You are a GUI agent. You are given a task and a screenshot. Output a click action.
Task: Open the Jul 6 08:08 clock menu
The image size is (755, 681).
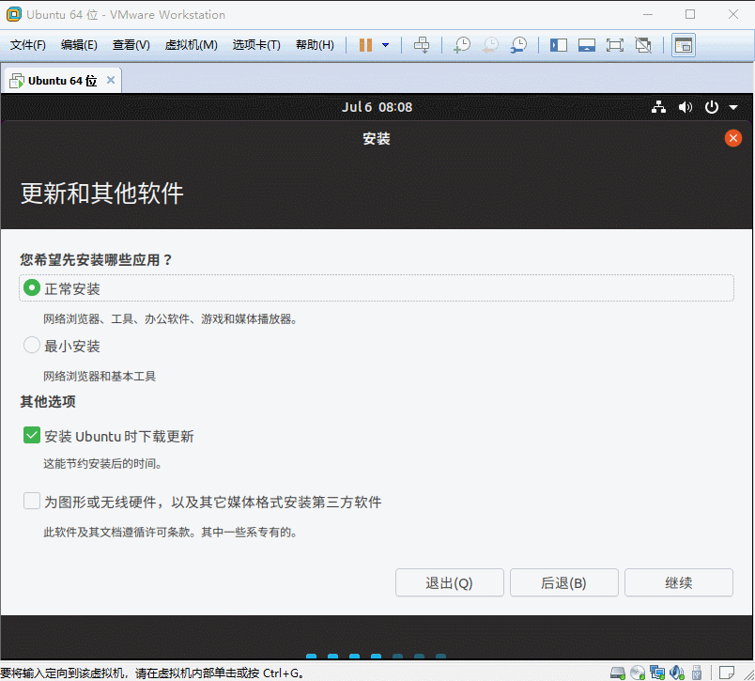point(377,108)
